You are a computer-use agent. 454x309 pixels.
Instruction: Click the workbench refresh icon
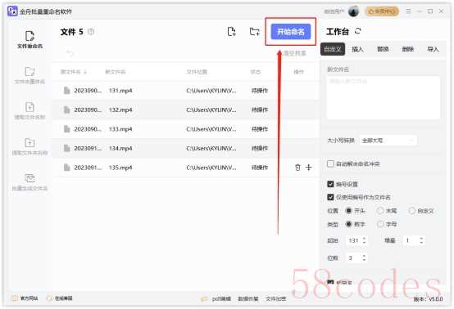tap(358, 31)
